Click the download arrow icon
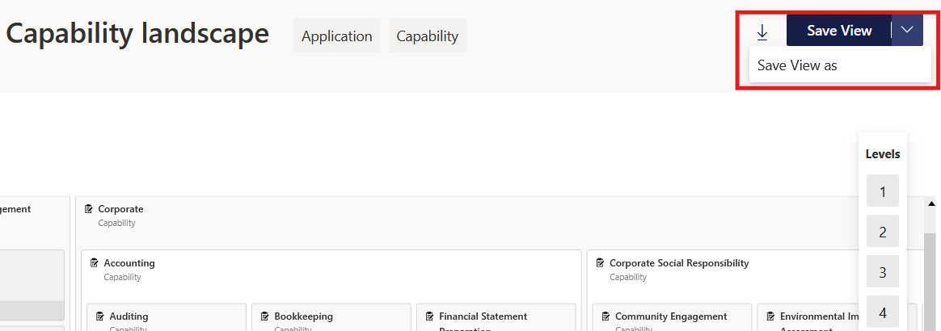Screen dimensions: 941x331 point(762,31)
